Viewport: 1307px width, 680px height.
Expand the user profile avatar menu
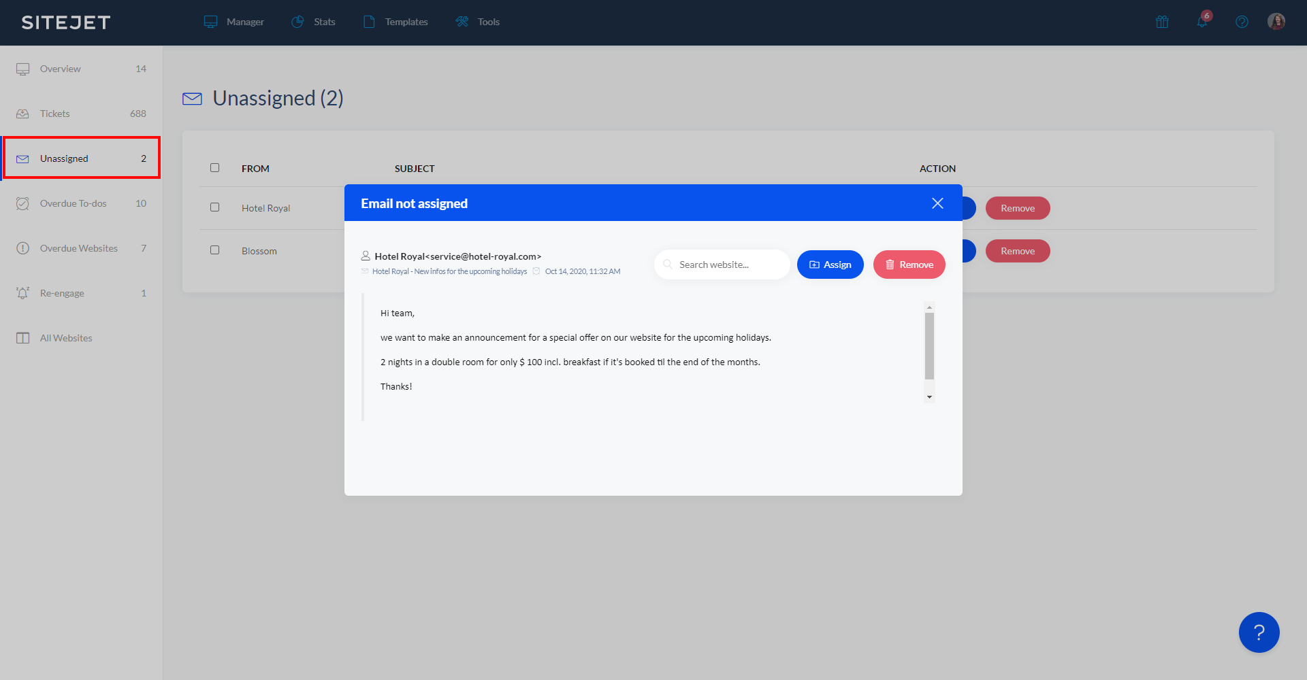[1277, 22]
